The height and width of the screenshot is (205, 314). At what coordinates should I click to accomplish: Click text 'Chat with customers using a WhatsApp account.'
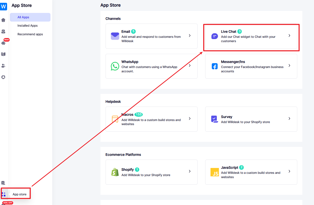(x=149, y=69)
